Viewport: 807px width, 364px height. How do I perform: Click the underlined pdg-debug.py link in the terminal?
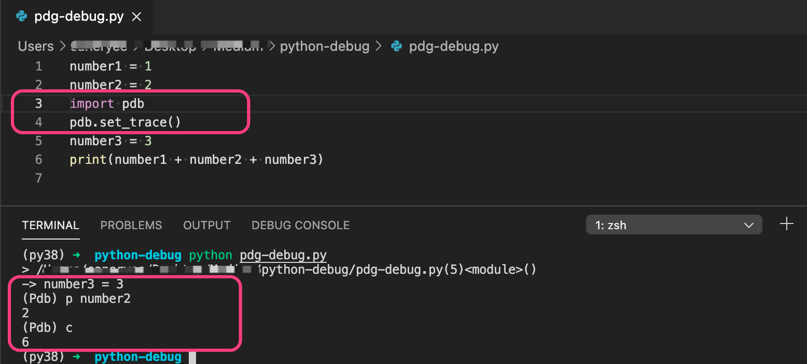click(283, 255)
